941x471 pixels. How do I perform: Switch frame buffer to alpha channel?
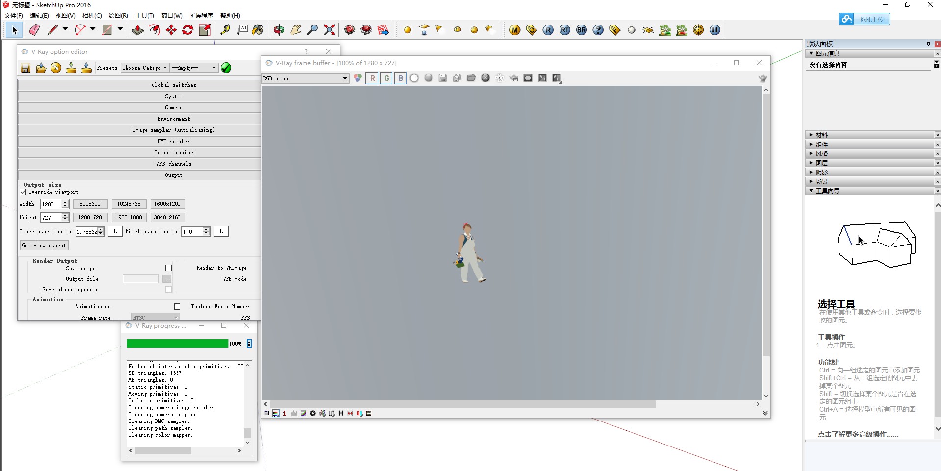coord(414,78)
